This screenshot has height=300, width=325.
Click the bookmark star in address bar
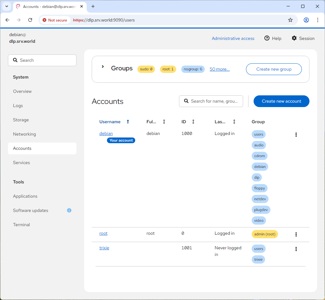(290, 20)
